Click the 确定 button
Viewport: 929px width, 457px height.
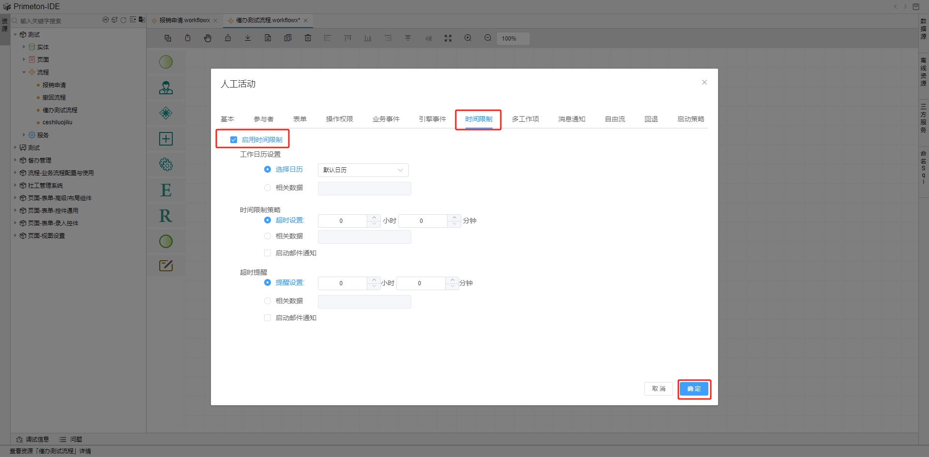pyautogui.click(x=694, y=389)
